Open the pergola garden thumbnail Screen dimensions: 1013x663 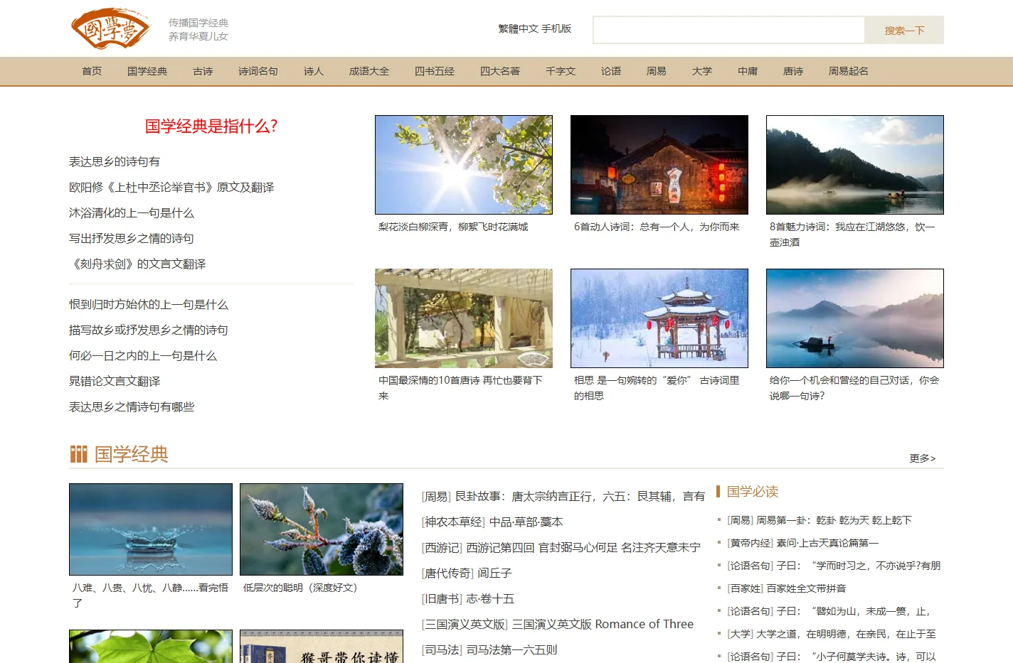[464, 318]
